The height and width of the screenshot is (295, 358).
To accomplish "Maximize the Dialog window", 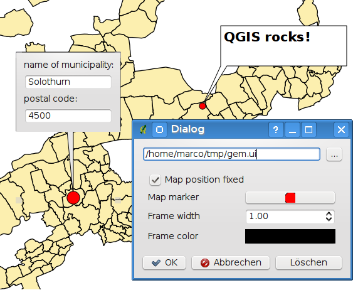I will pos(308,129).
